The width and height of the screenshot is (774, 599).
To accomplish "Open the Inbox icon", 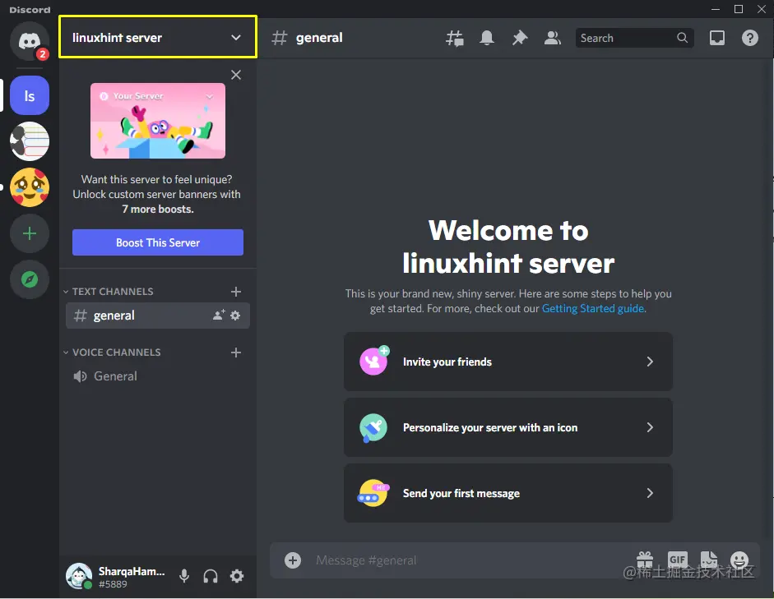I will click(716, 38).
